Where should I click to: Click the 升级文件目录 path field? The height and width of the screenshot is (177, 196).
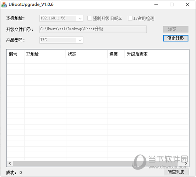93,29
